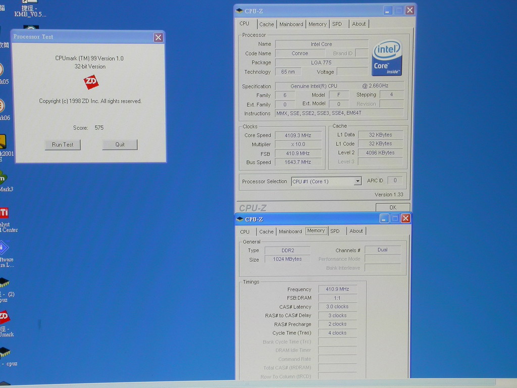Click the processor Name field showing Intel Core
This screenshot has width=517, height=388.
coord(322,44)
